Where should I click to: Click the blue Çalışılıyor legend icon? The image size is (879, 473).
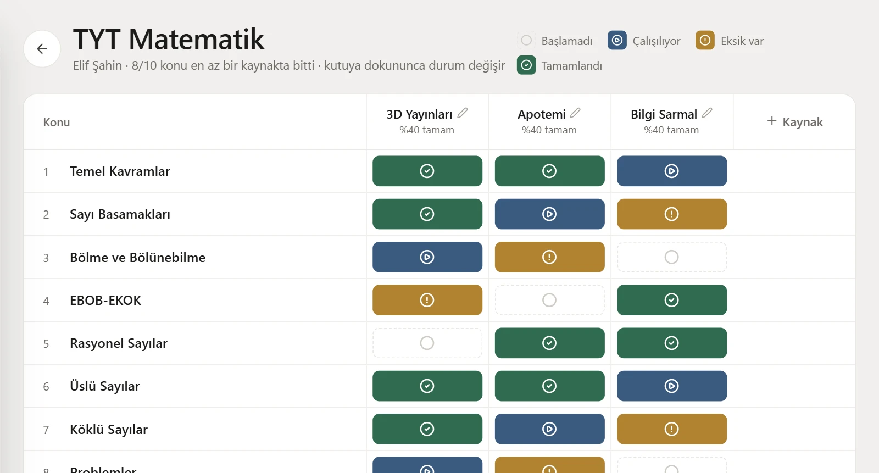coord(617,40)
